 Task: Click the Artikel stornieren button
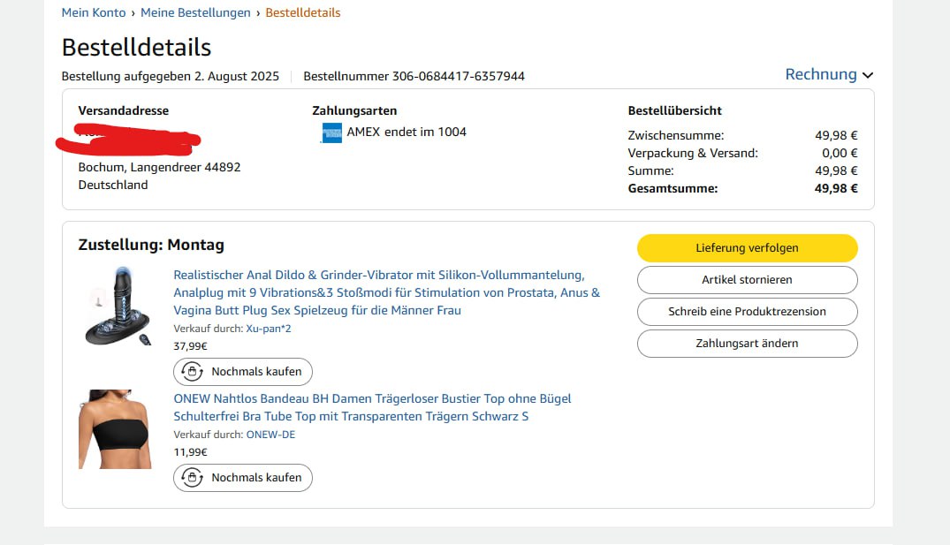(x=747, y=279)
